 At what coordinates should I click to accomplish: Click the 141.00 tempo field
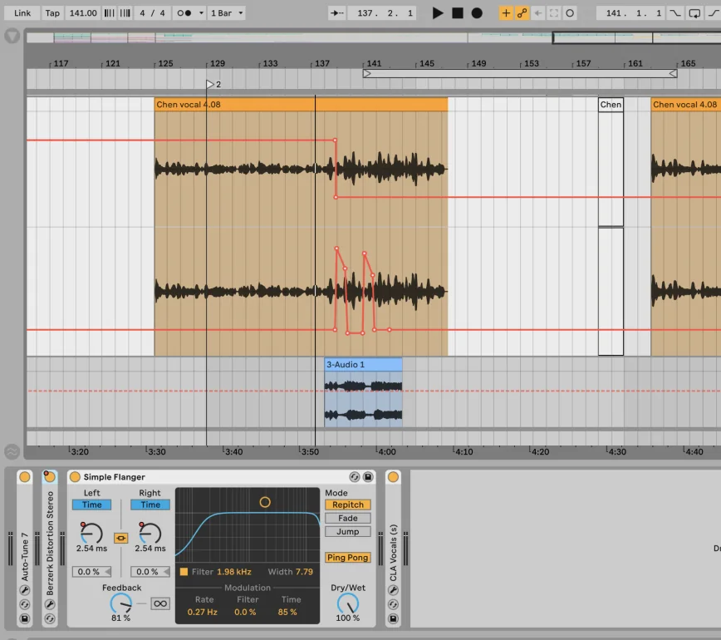coord(83,12)
